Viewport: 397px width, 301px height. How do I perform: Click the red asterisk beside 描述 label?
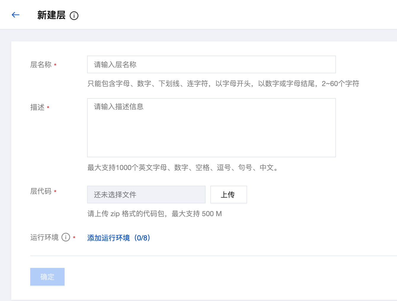point(48,108)
